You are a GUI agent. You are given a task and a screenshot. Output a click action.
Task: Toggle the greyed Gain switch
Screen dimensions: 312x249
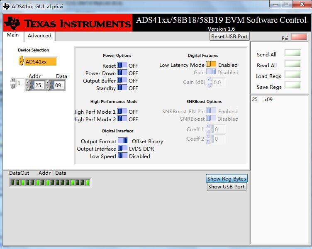[x=211, y=72]
